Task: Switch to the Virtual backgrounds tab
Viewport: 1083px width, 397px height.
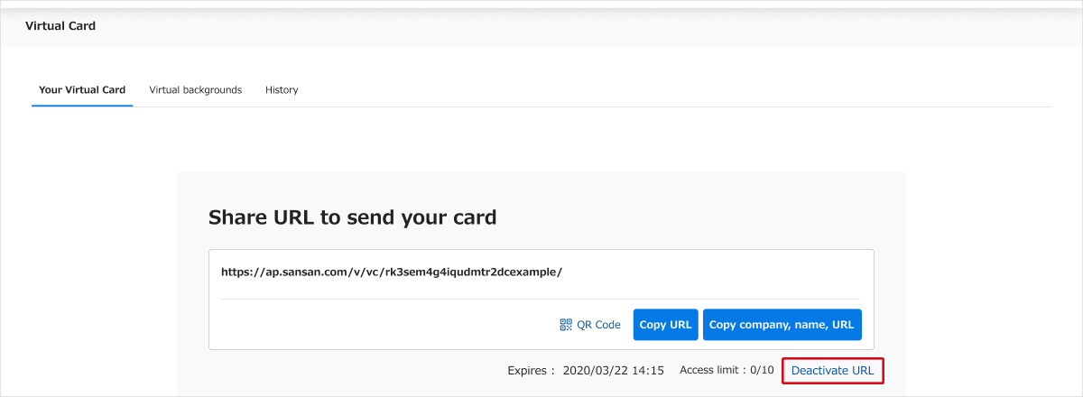Action: point(196,90)
